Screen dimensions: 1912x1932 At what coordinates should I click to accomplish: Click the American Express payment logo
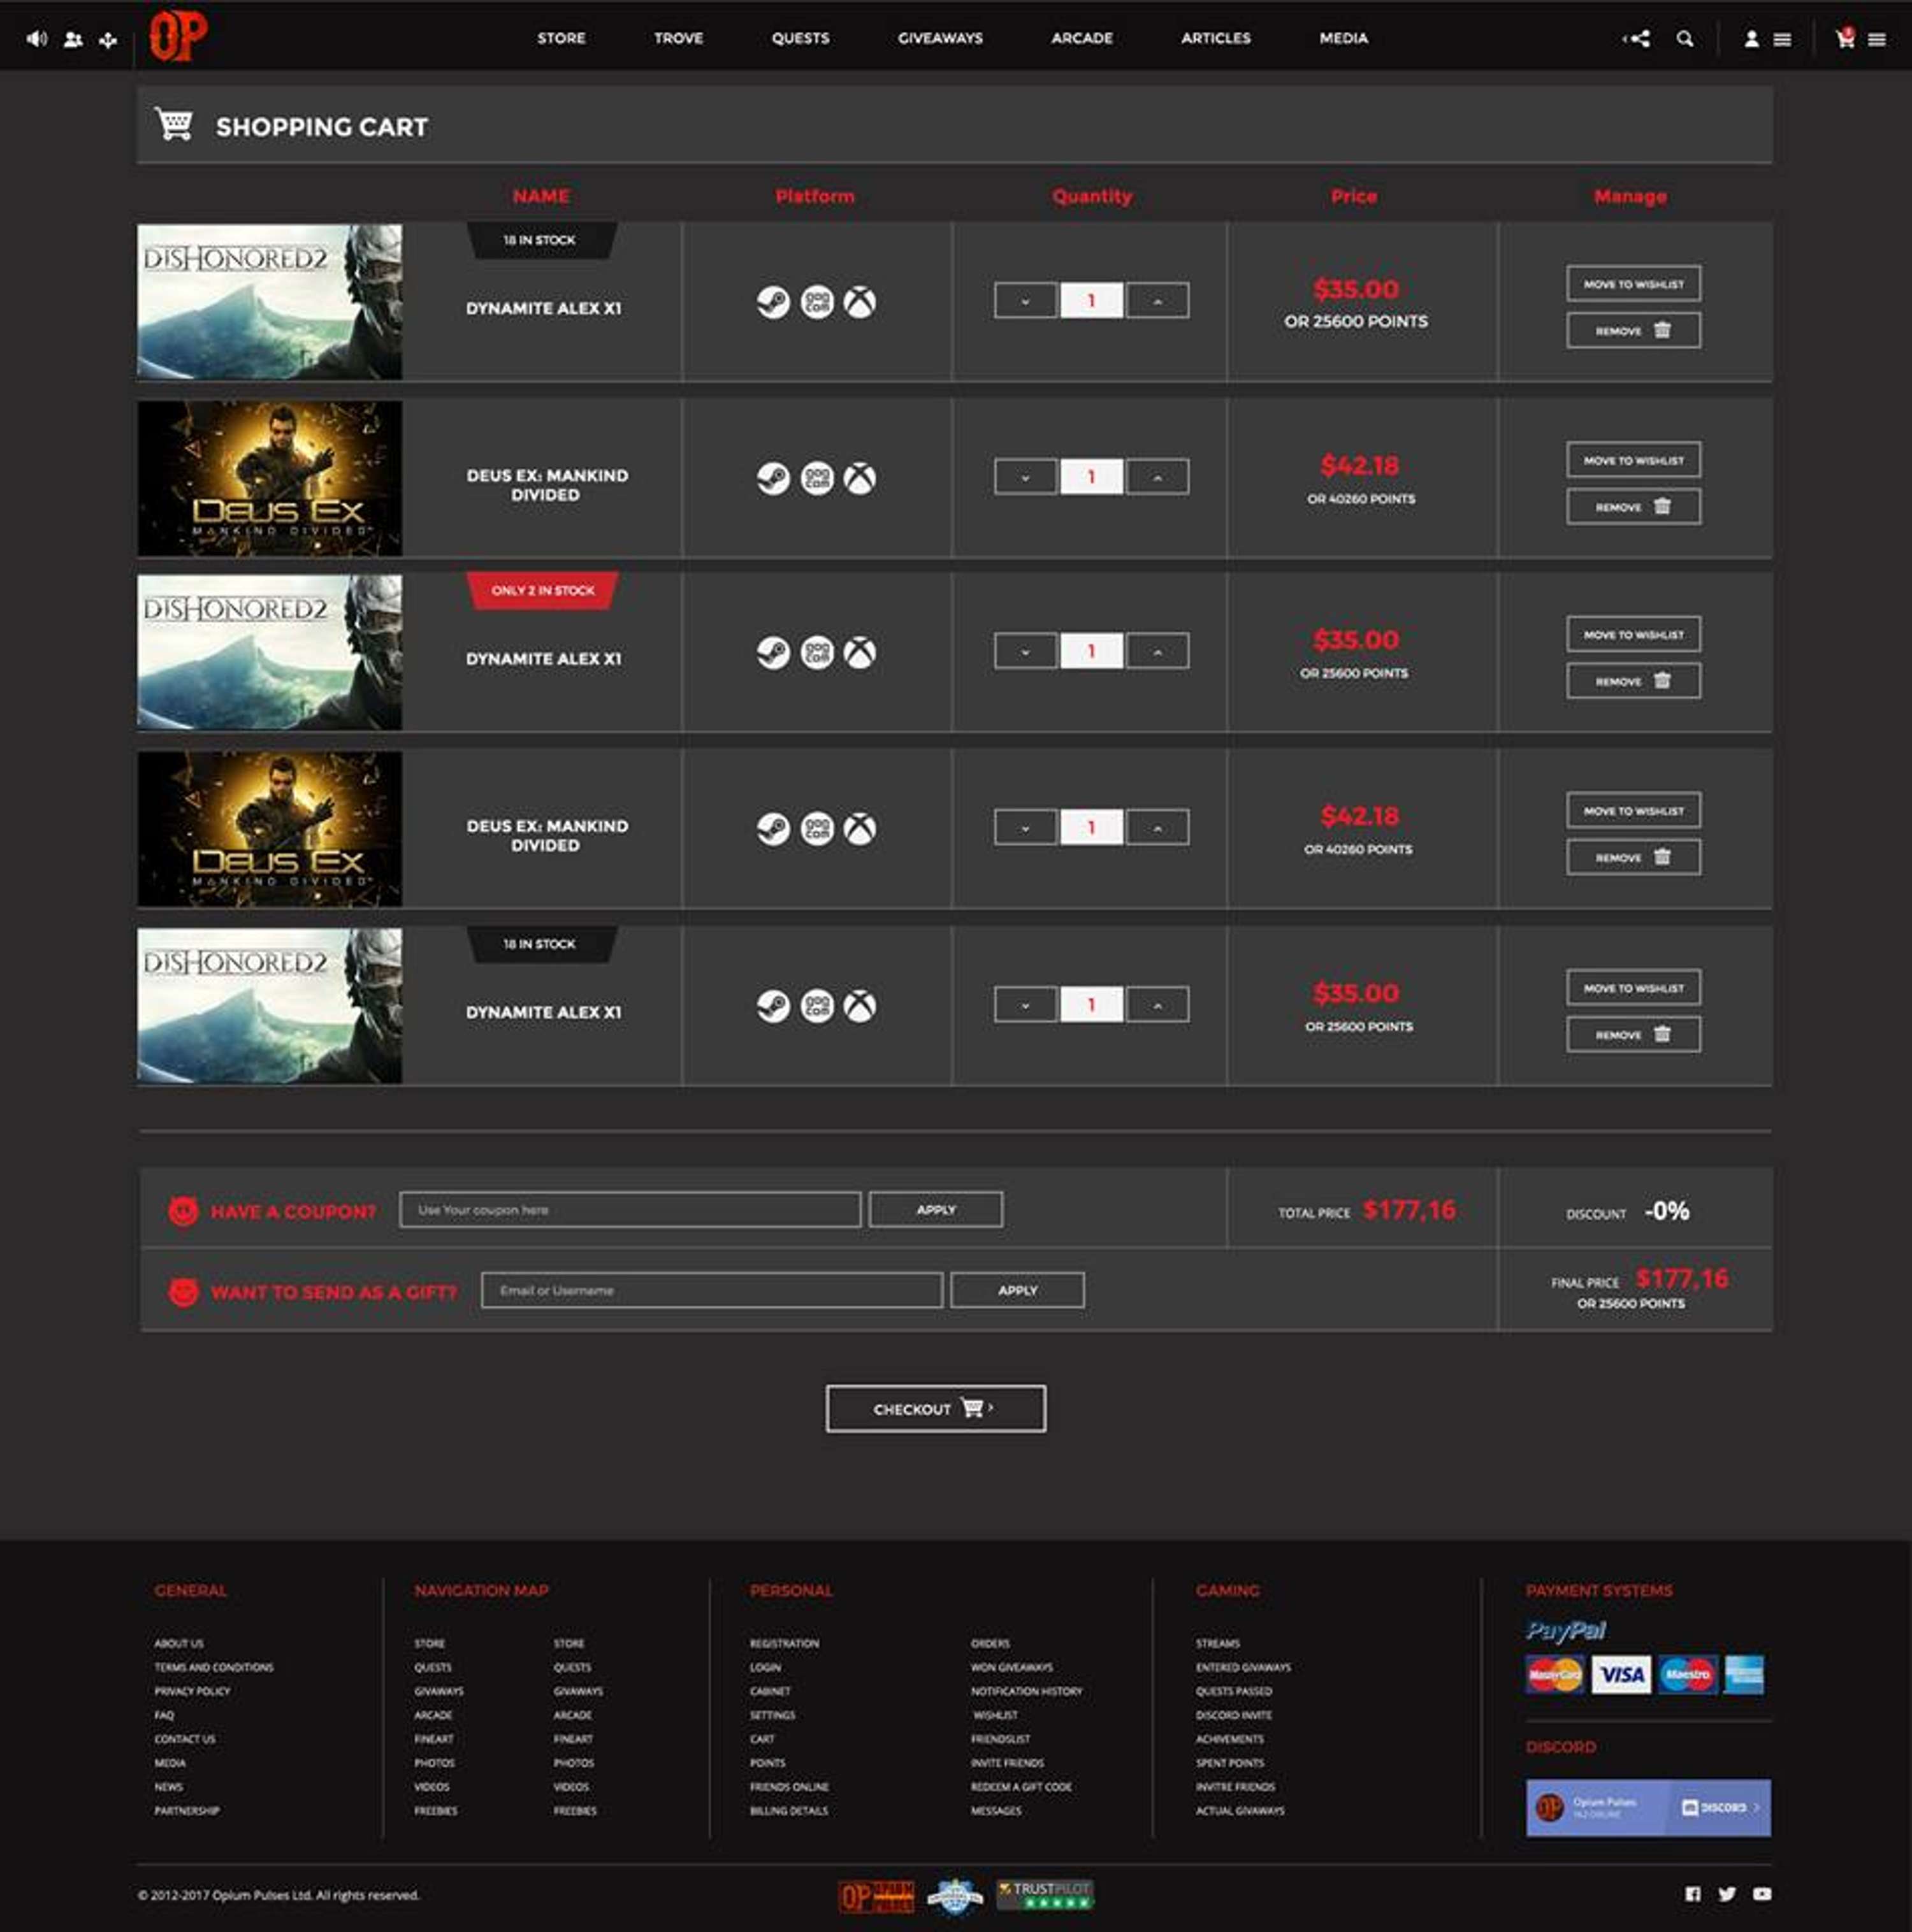[1744, 1674]
